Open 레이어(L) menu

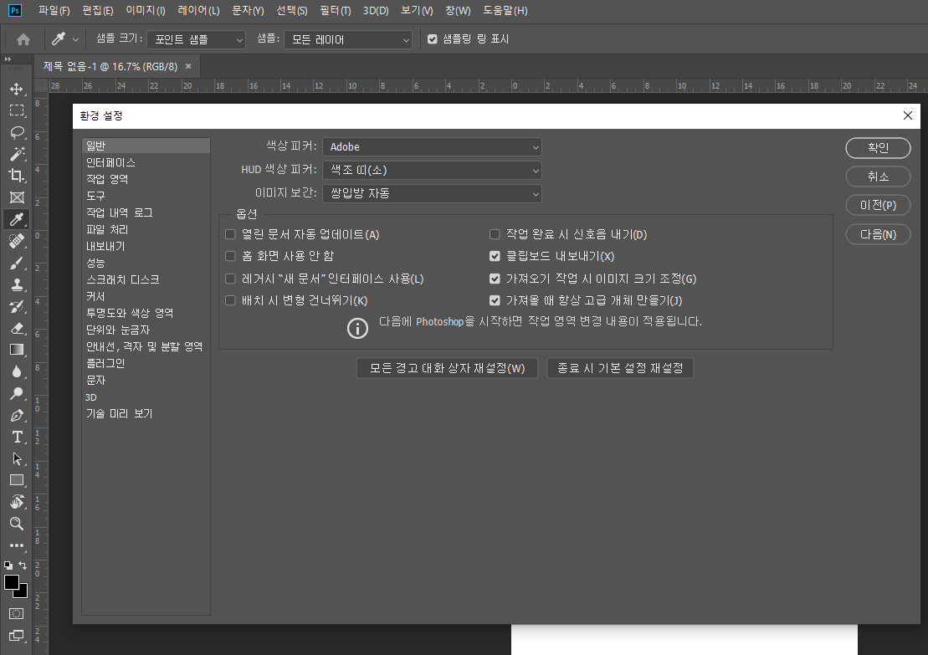(x=198, y=11)
